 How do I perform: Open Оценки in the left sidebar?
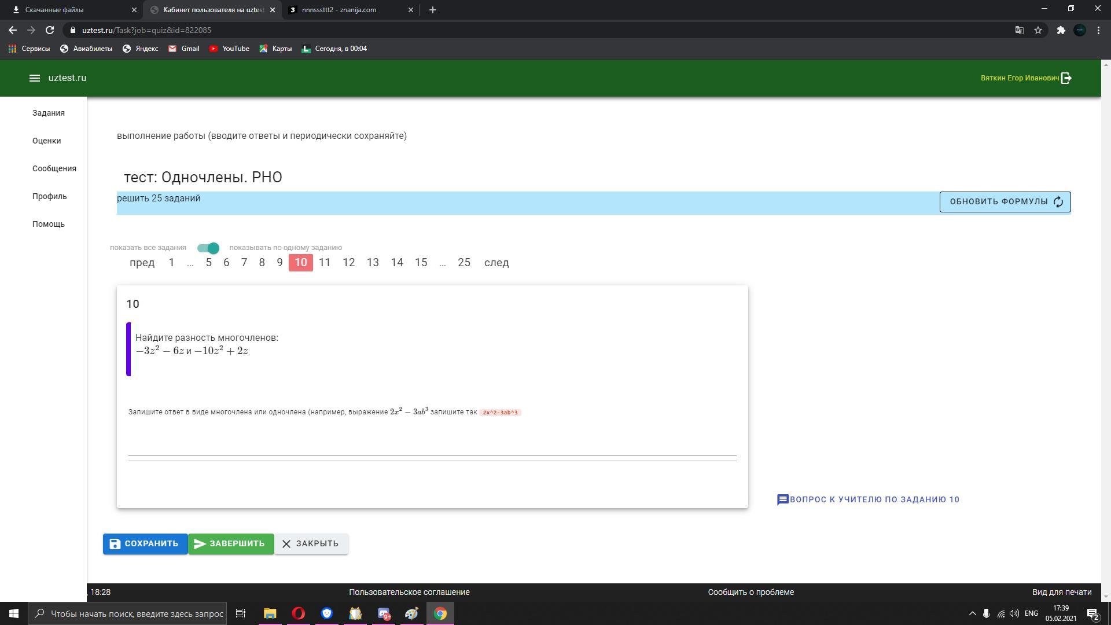point(46,141)
